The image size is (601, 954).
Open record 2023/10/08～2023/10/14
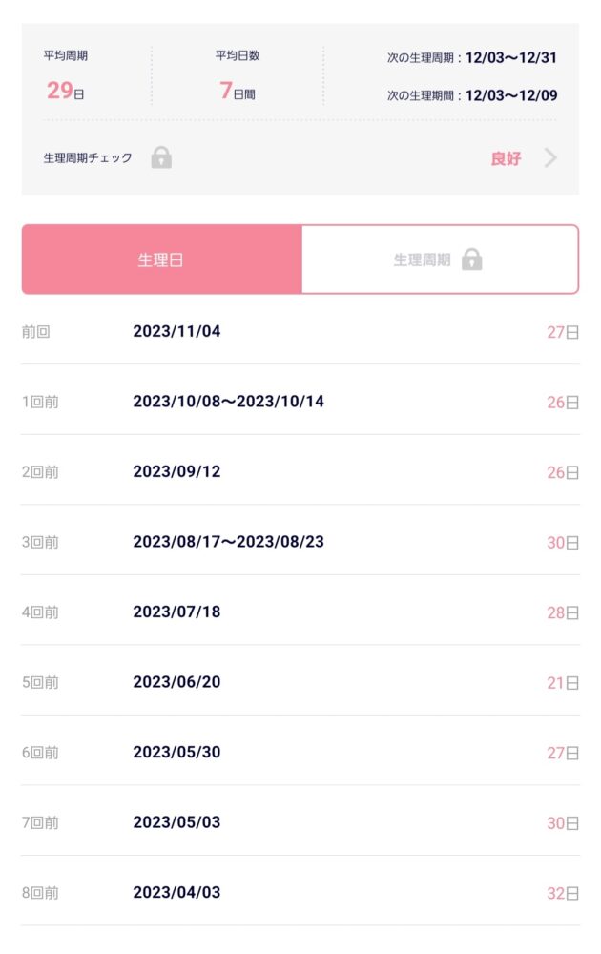pos(300,402)
